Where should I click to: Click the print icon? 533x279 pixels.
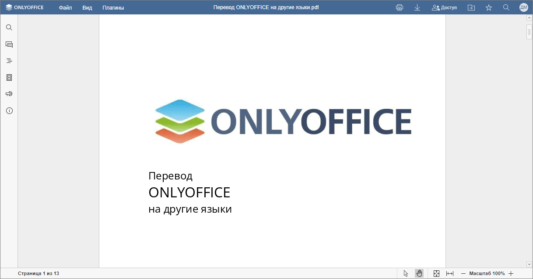[399, 7]
